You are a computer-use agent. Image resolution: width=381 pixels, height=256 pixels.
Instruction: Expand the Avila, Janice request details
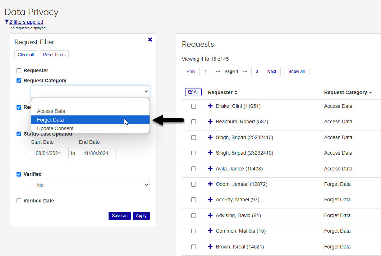tap(210, 169)
